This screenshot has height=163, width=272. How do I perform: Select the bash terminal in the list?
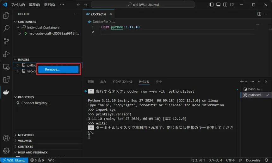coord(252,89)
